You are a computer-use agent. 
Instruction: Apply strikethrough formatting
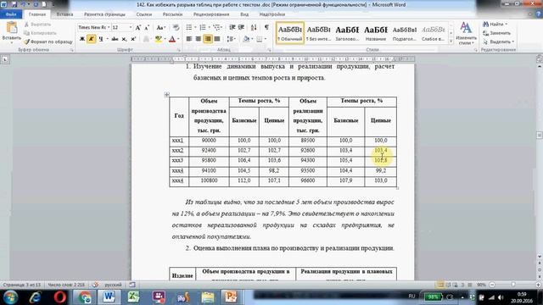coord(115,39)
